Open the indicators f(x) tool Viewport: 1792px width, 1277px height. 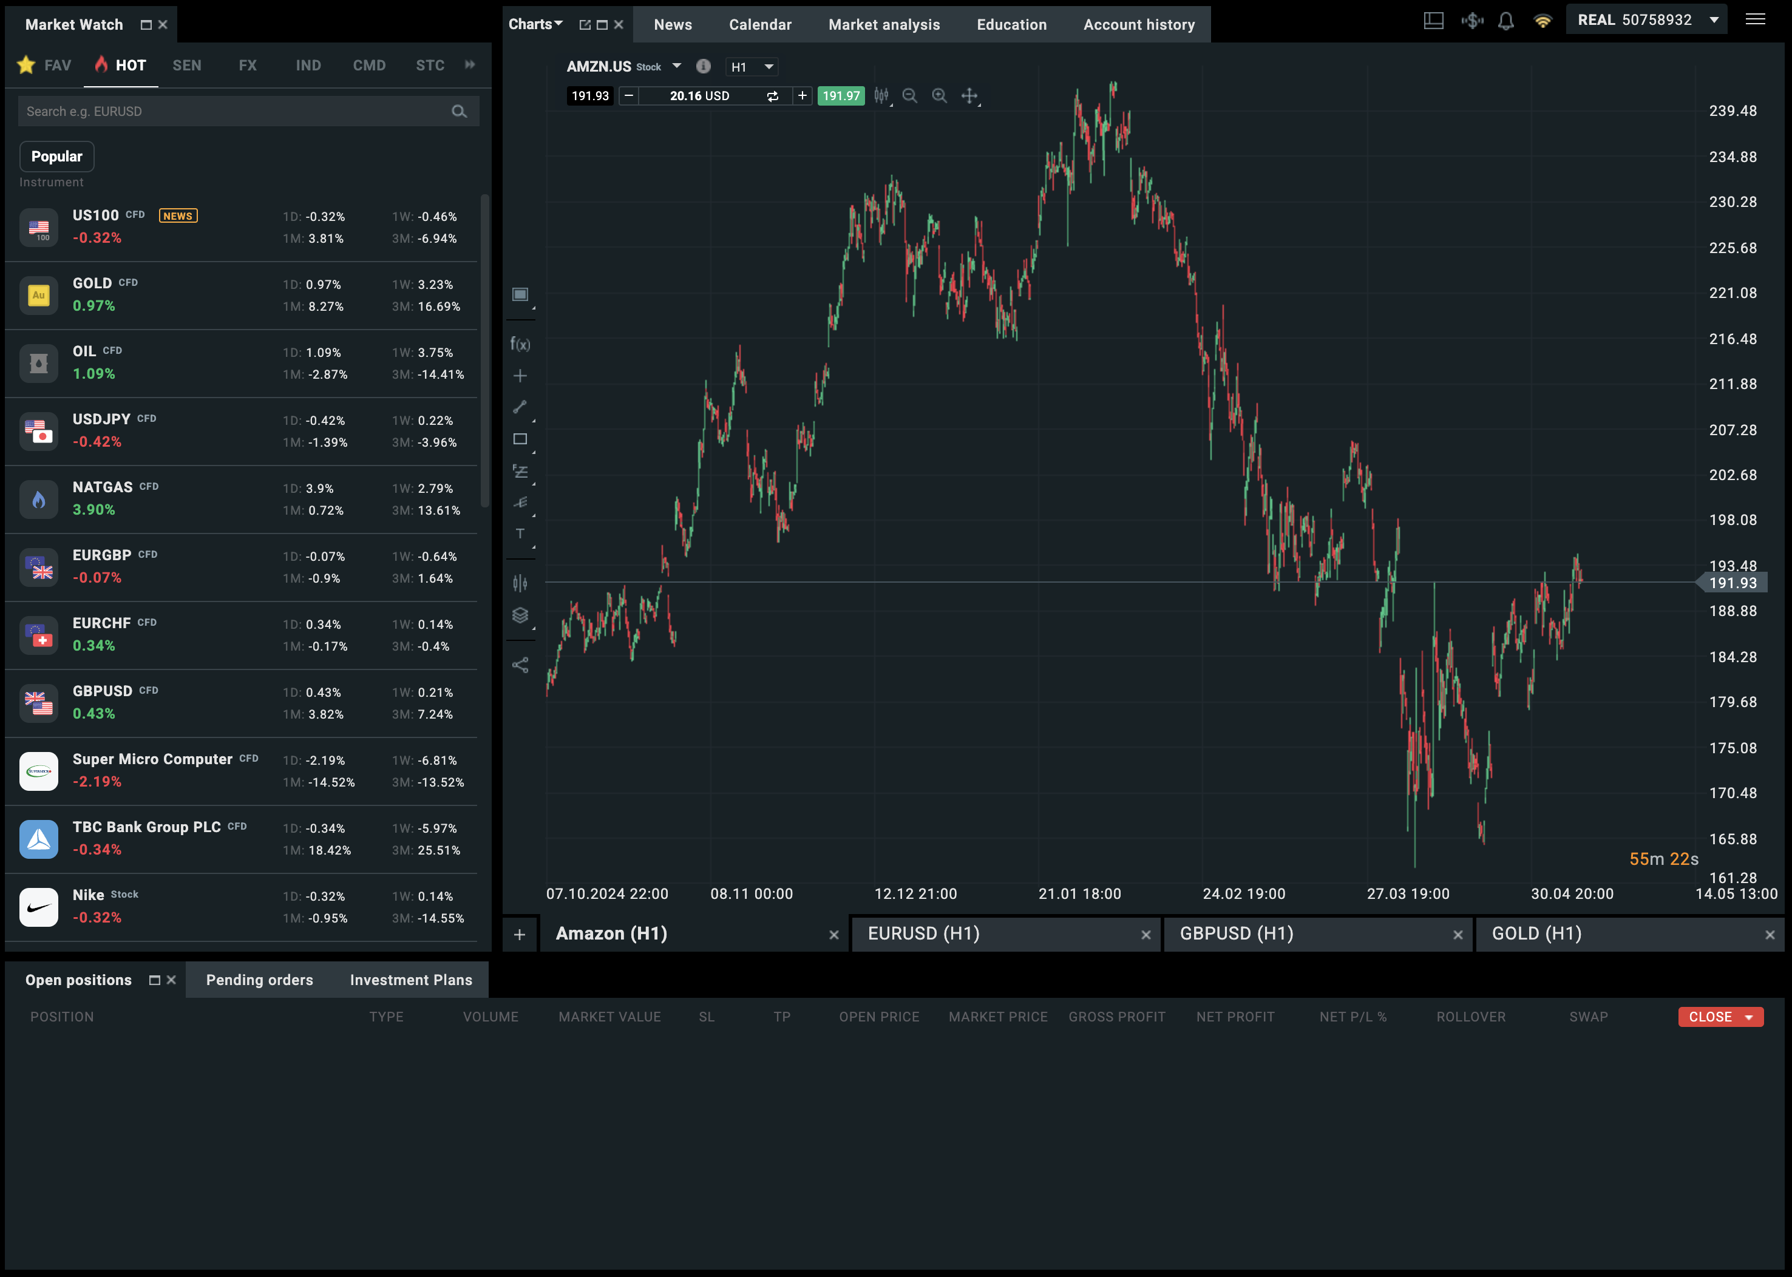520,344
